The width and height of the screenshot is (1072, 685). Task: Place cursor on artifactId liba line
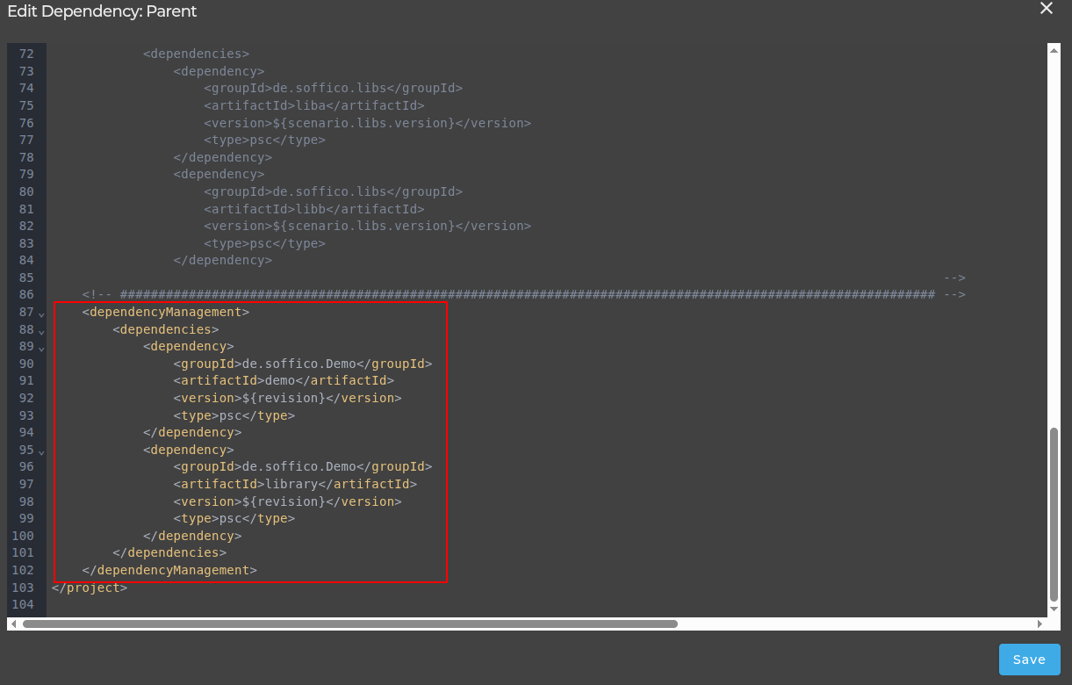pos(314,105)
